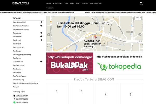Image resolution: width=156 pixels, height=104 pixels.
Task: Click the next slide arrow on map banner
Action: (x=140, y=35)
